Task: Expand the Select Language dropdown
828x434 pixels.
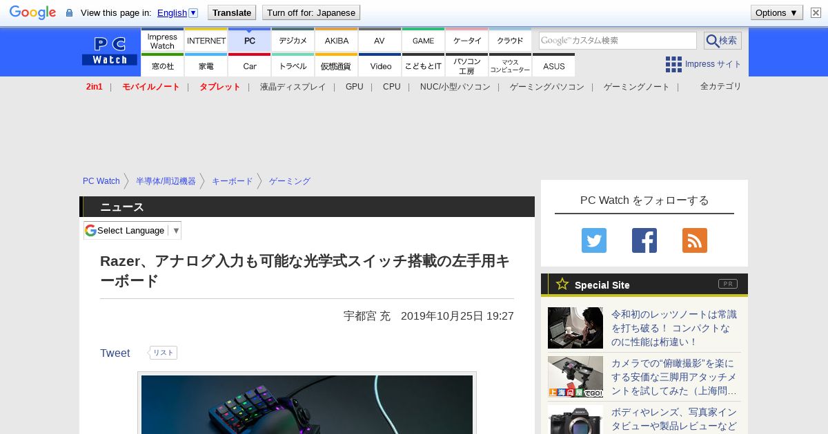Action: pyautogui.click(x=132, y=230)
